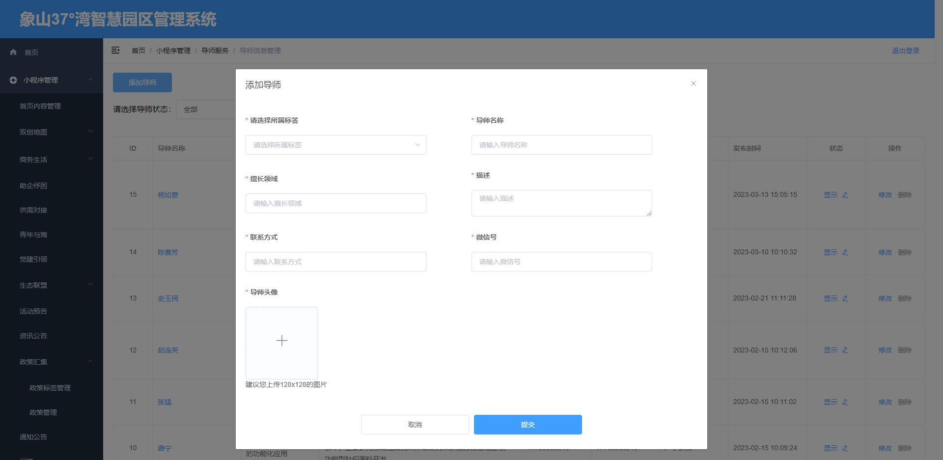The width and height of the screenshot is (943, 460).
Task: Click the edit pencil icon for 赵连英 row
Action: click(845, 350)
